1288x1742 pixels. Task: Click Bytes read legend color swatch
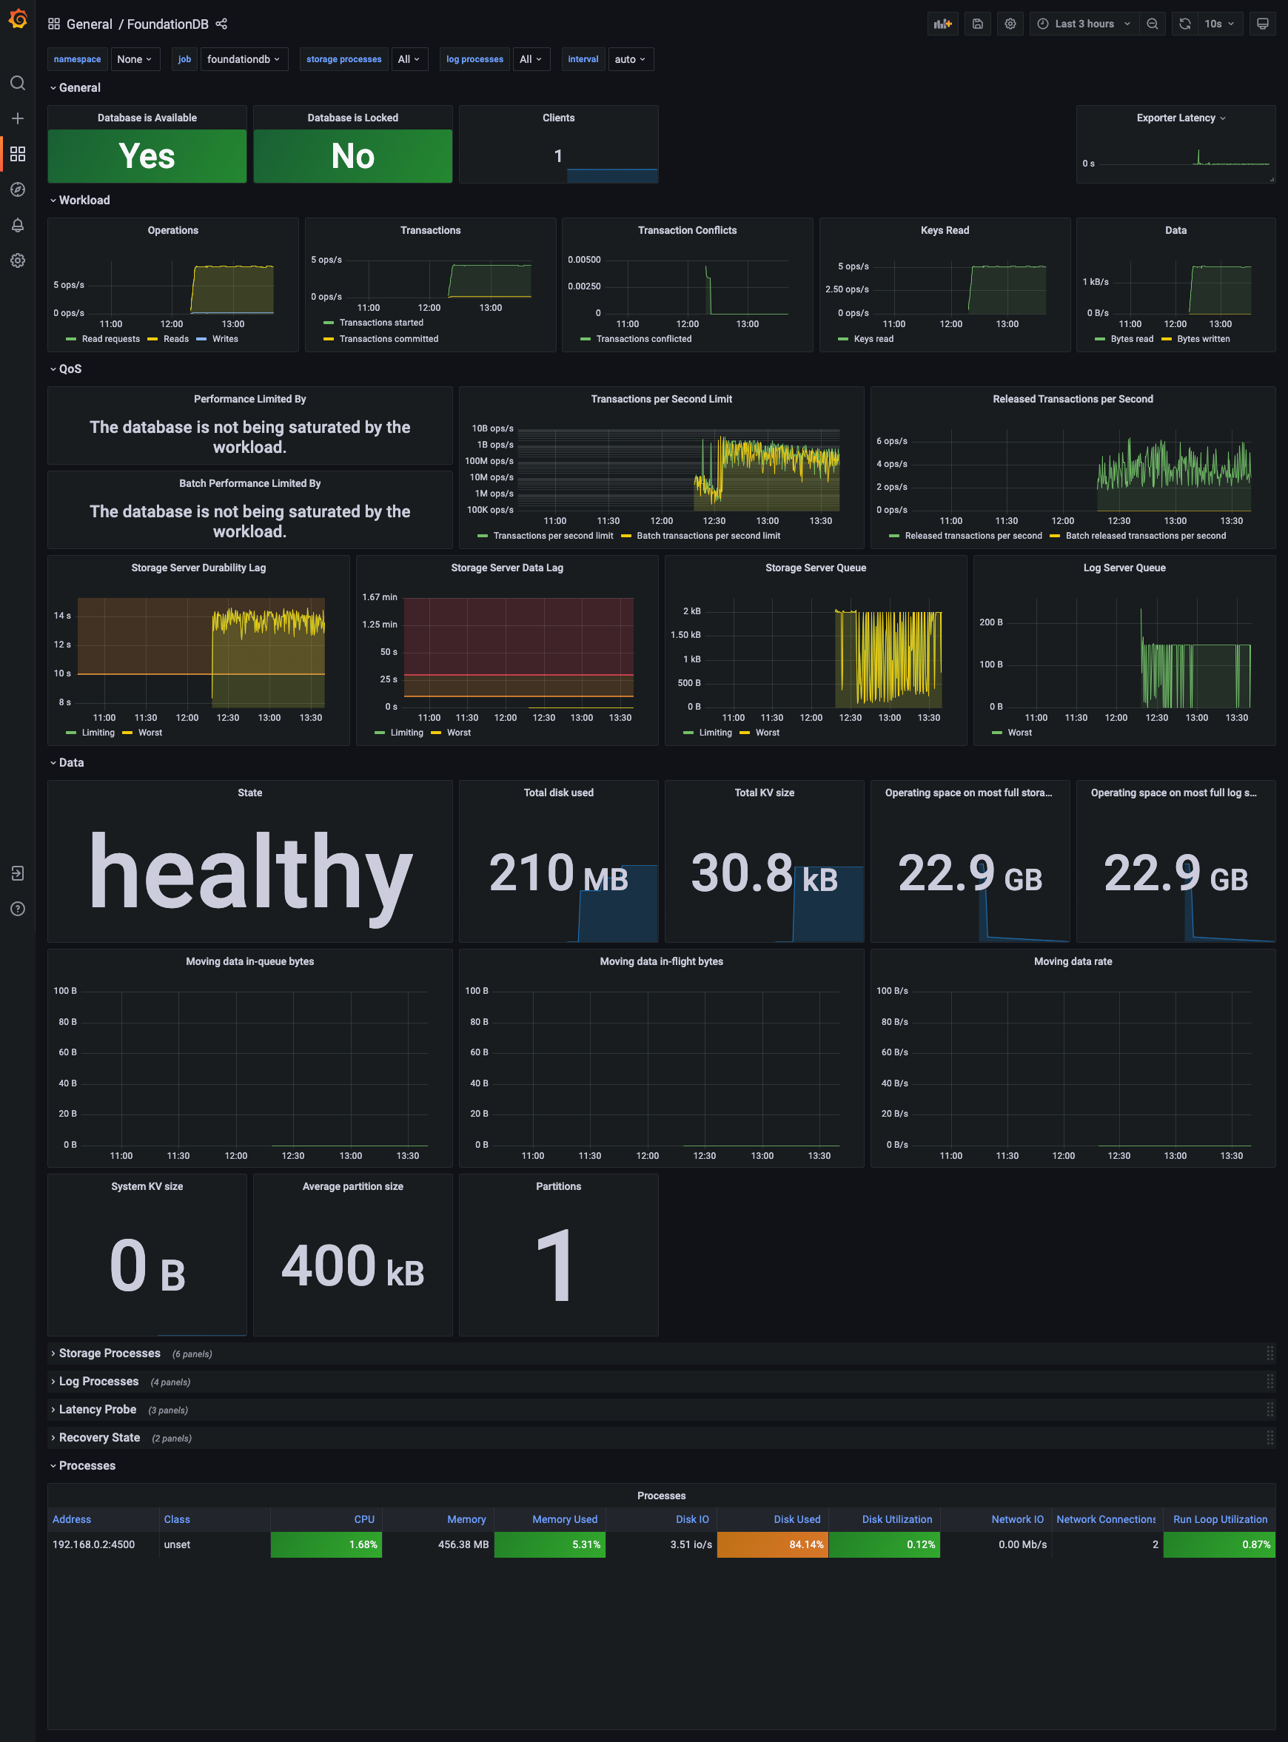click(x=1100, y=339)
